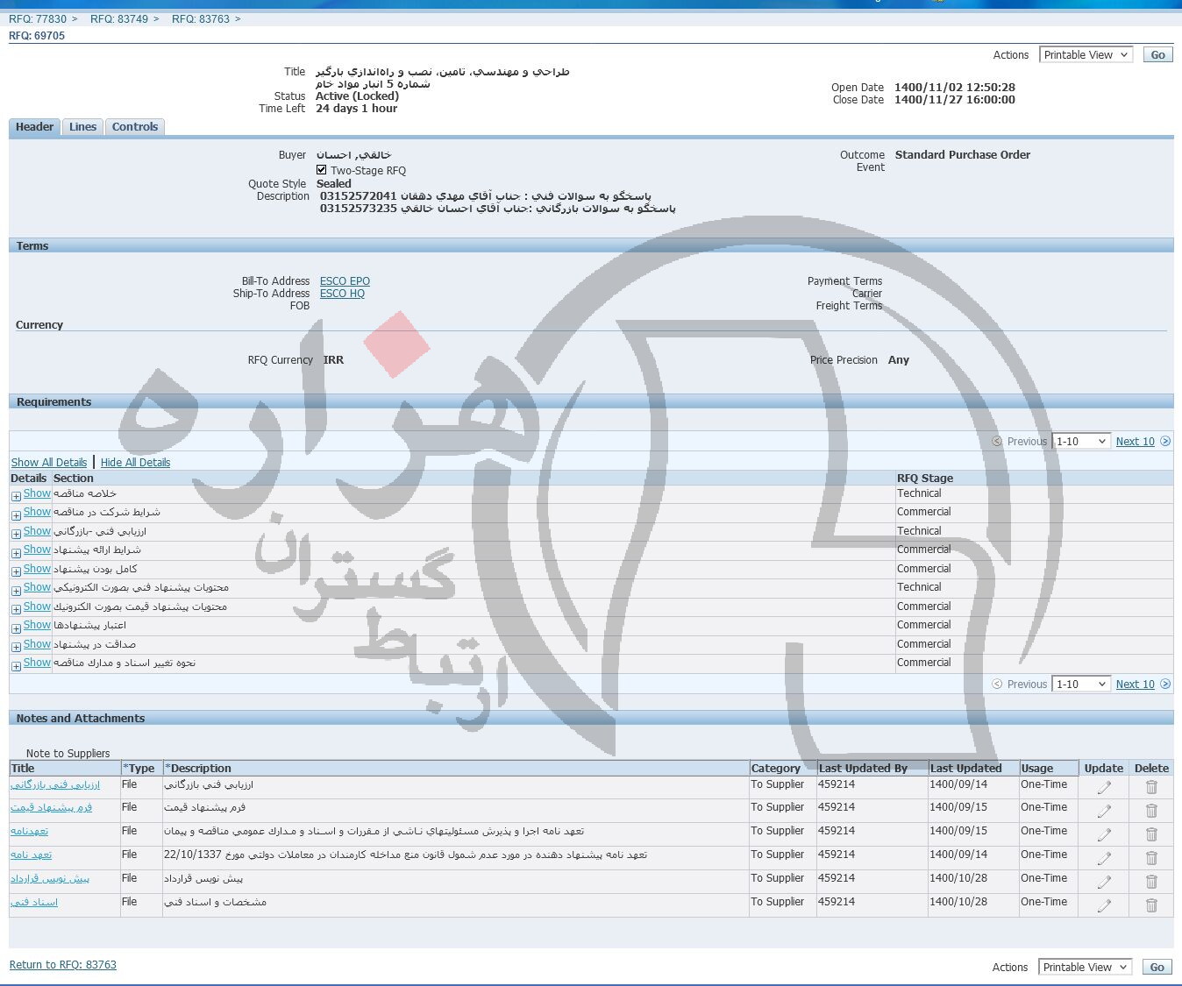Click Show All Details link

(49, 463)
